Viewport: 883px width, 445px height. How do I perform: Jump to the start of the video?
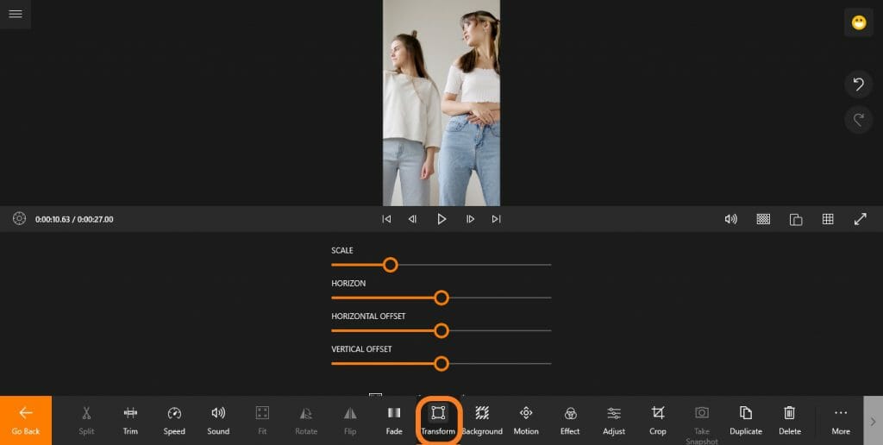[386, 219]
